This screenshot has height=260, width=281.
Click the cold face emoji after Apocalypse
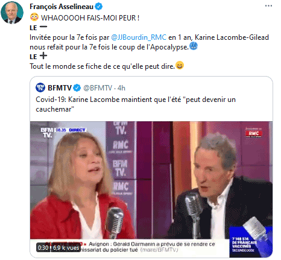pyautogui.click(x=194, y=46)
